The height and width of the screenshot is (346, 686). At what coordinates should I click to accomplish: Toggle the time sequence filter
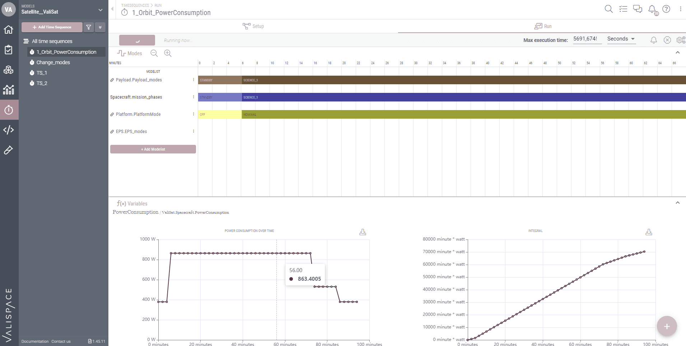89,27
